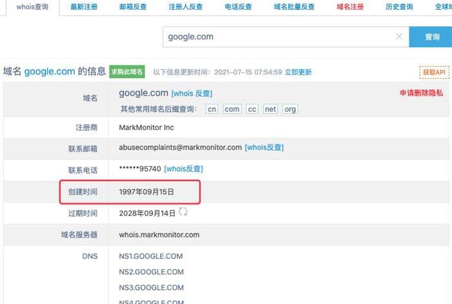Viewport: 452px width, 304px height.
Task: Select the cn suffix option
Action: click(212, 109)
